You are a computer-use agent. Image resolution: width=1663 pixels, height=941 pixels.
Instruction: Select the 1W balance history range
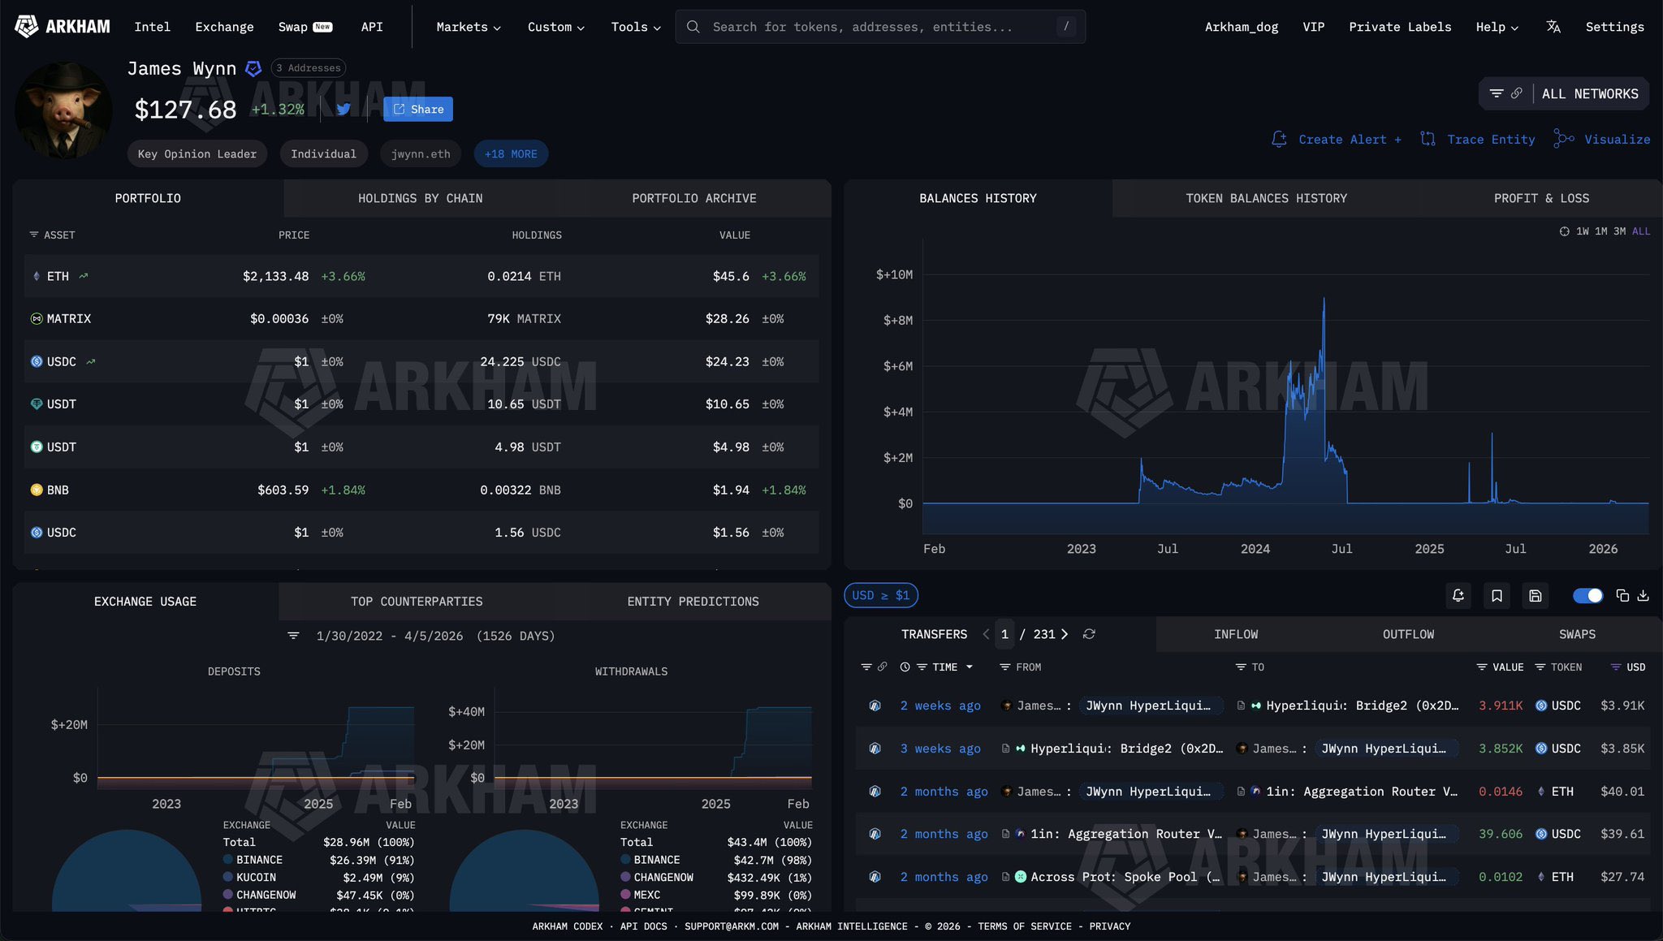pyautogui.click(x=1582, y=231)
